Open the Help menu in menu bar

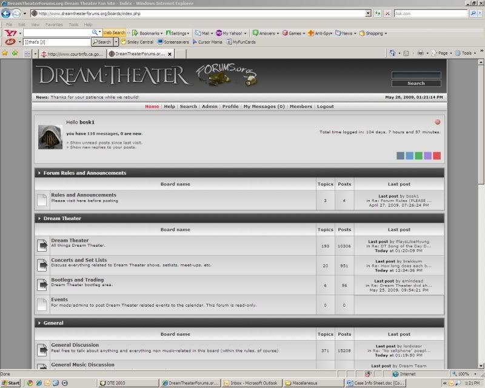[x=88, y=24]
